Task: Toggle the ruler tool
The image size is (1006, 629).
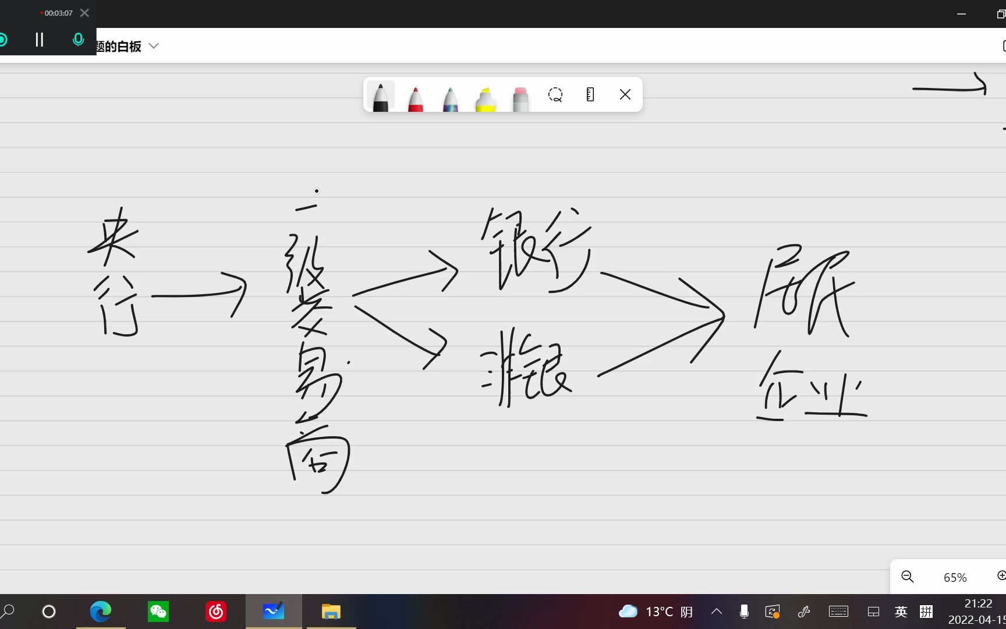Action: click(590, 94)
